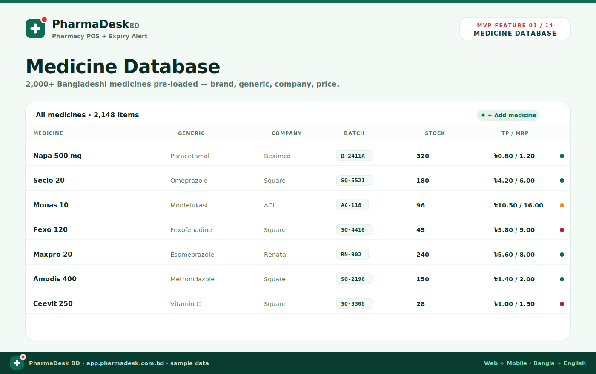The height and width of the screenshot is (374, 596).
Task: Click price ৳1.00 / 1.50
Action: pyautogui.click(x=514, y=304)
